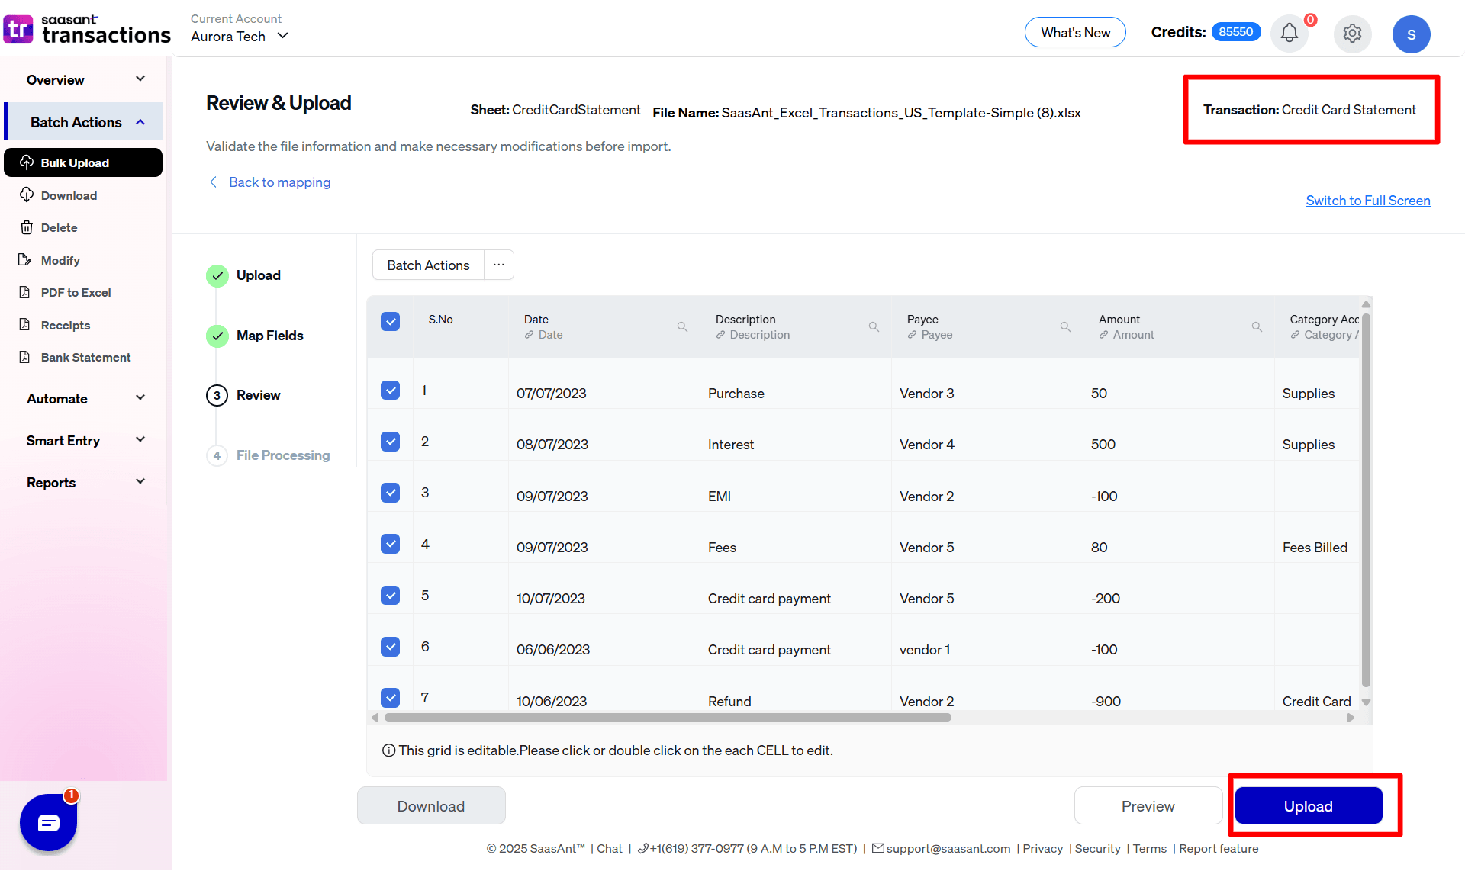Select PDF to Excel in sidebar
The width and height of the screenshot is (1465, 871).
coord(76,292)
